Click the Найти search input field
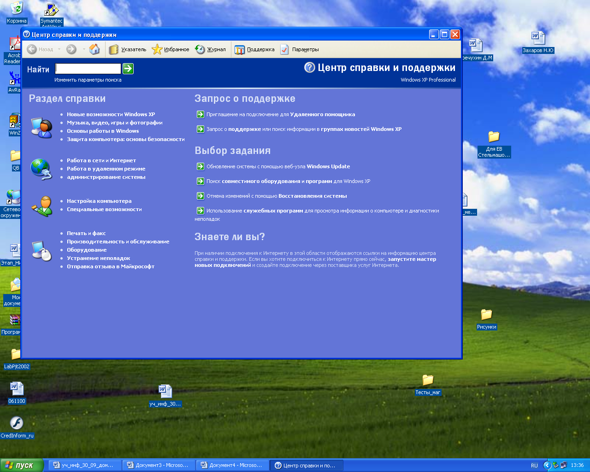590x472 pixels. coord(88,69)
